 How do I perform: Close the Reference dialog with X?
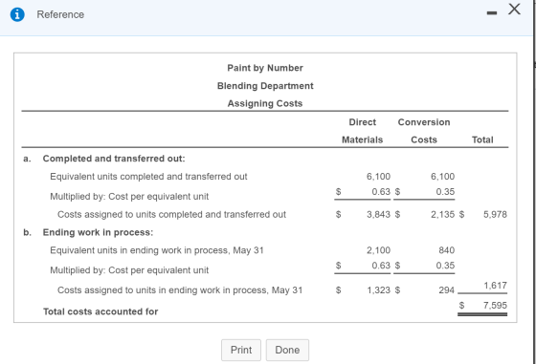coord(514,10)
